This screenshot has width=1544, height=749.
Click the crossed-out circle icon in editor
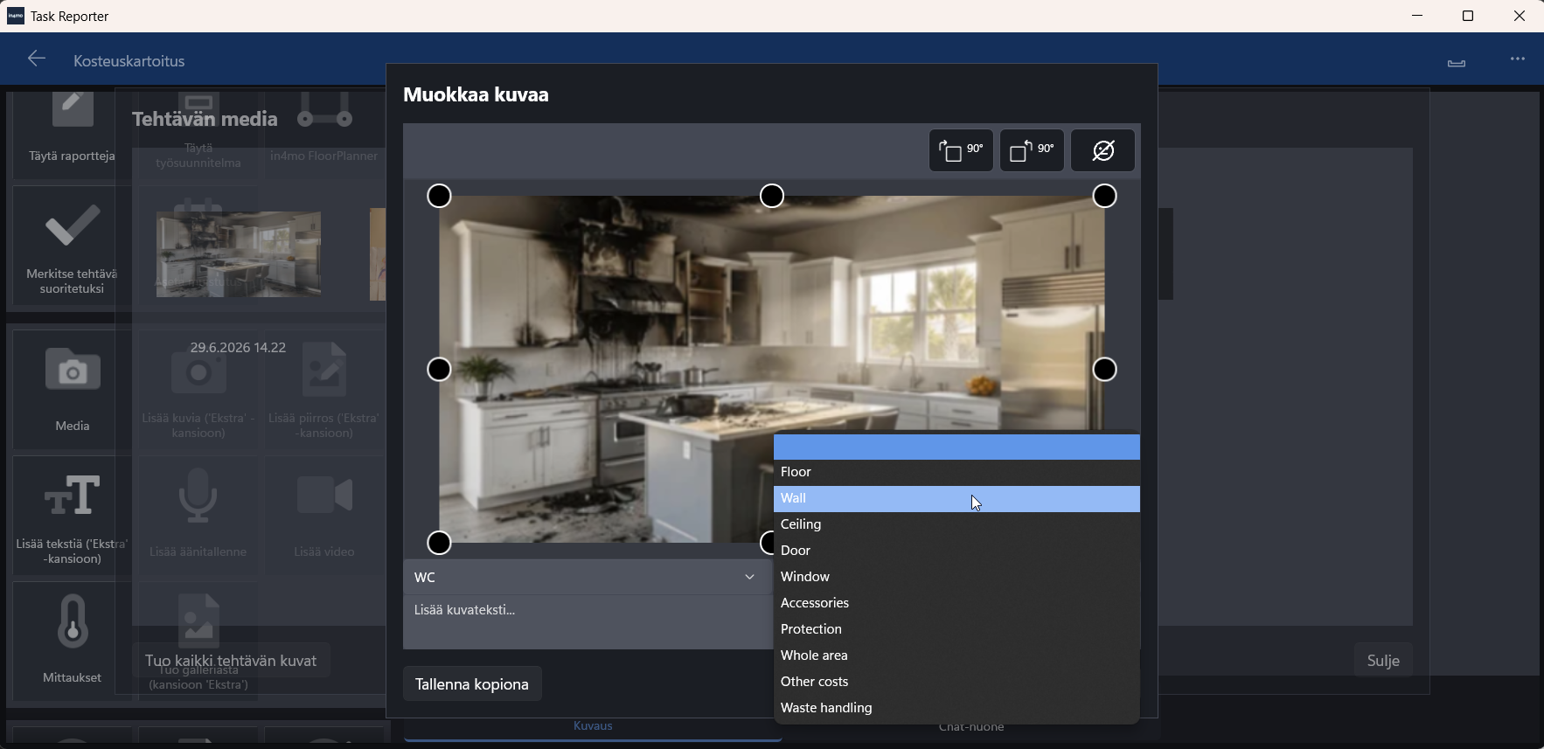pos(1103,150)
